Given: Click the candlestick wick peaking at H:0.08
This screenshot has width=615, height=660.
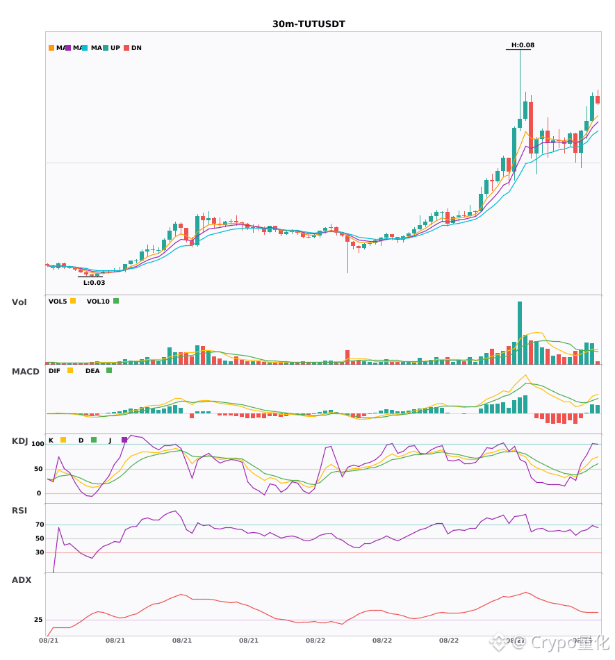Looking at the screenshot, I should tap(520, 84).
